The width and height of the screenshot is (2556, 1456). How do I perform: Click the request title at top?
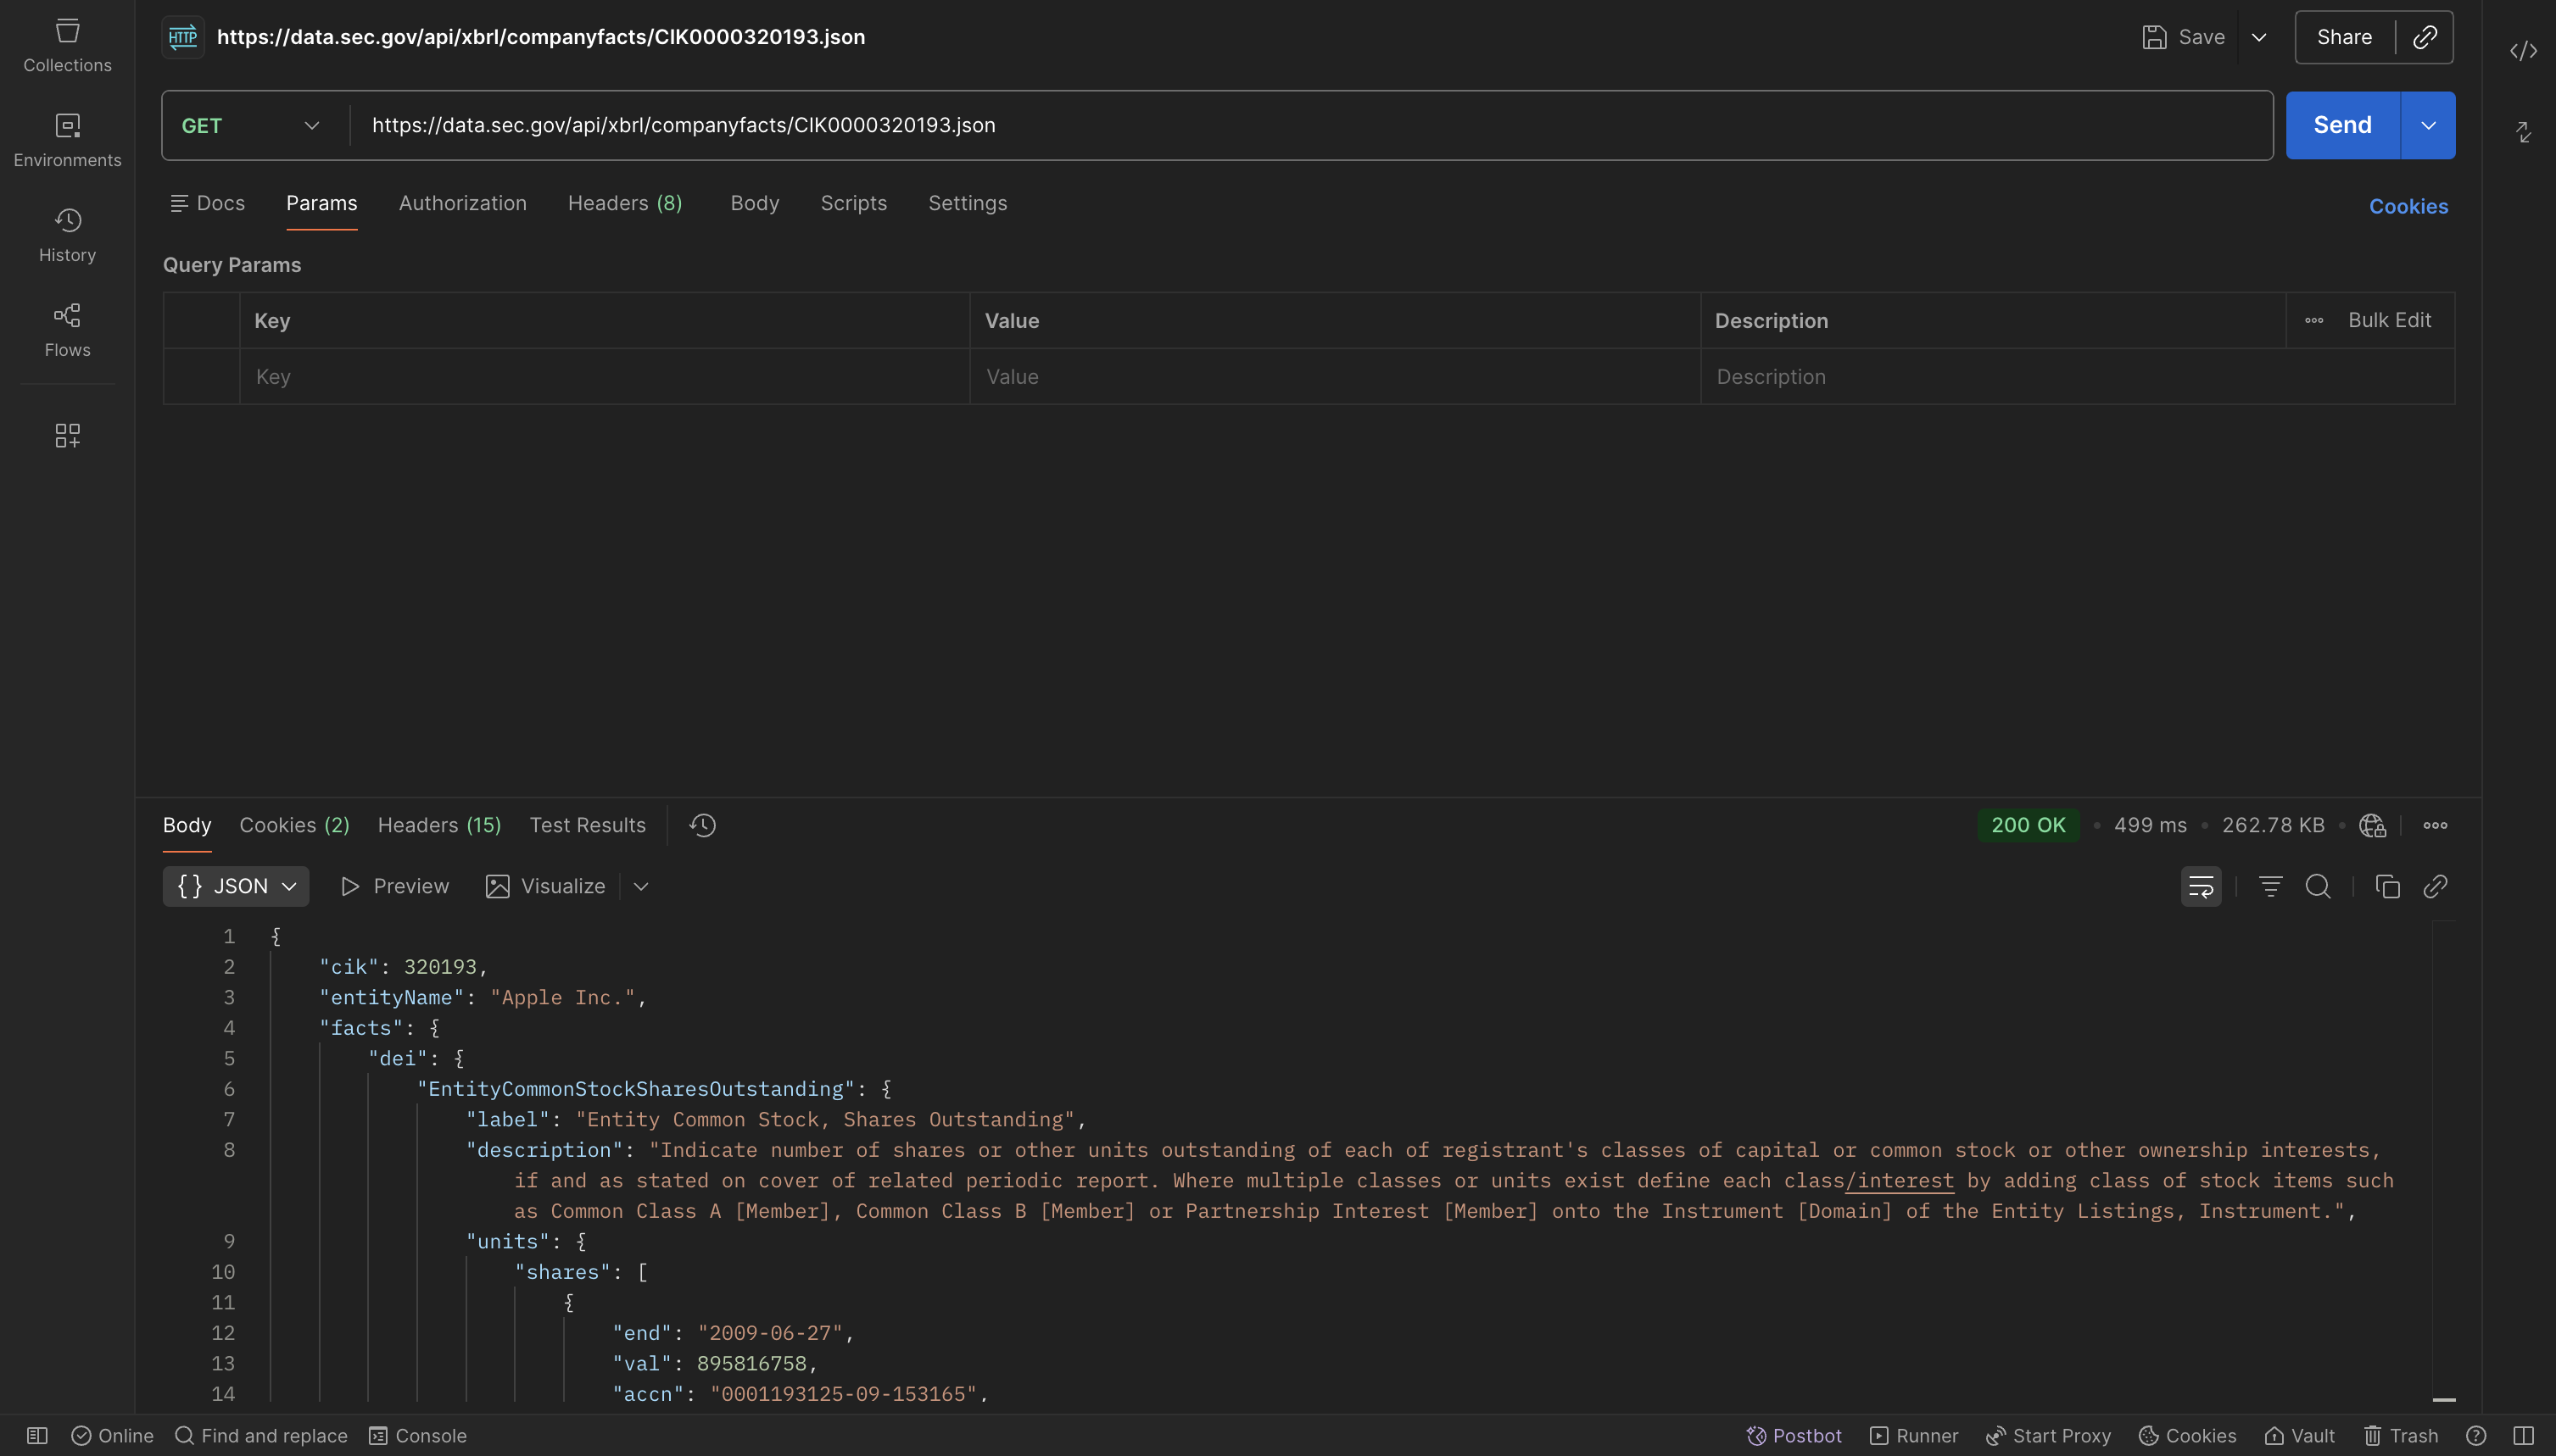(540, 37)
